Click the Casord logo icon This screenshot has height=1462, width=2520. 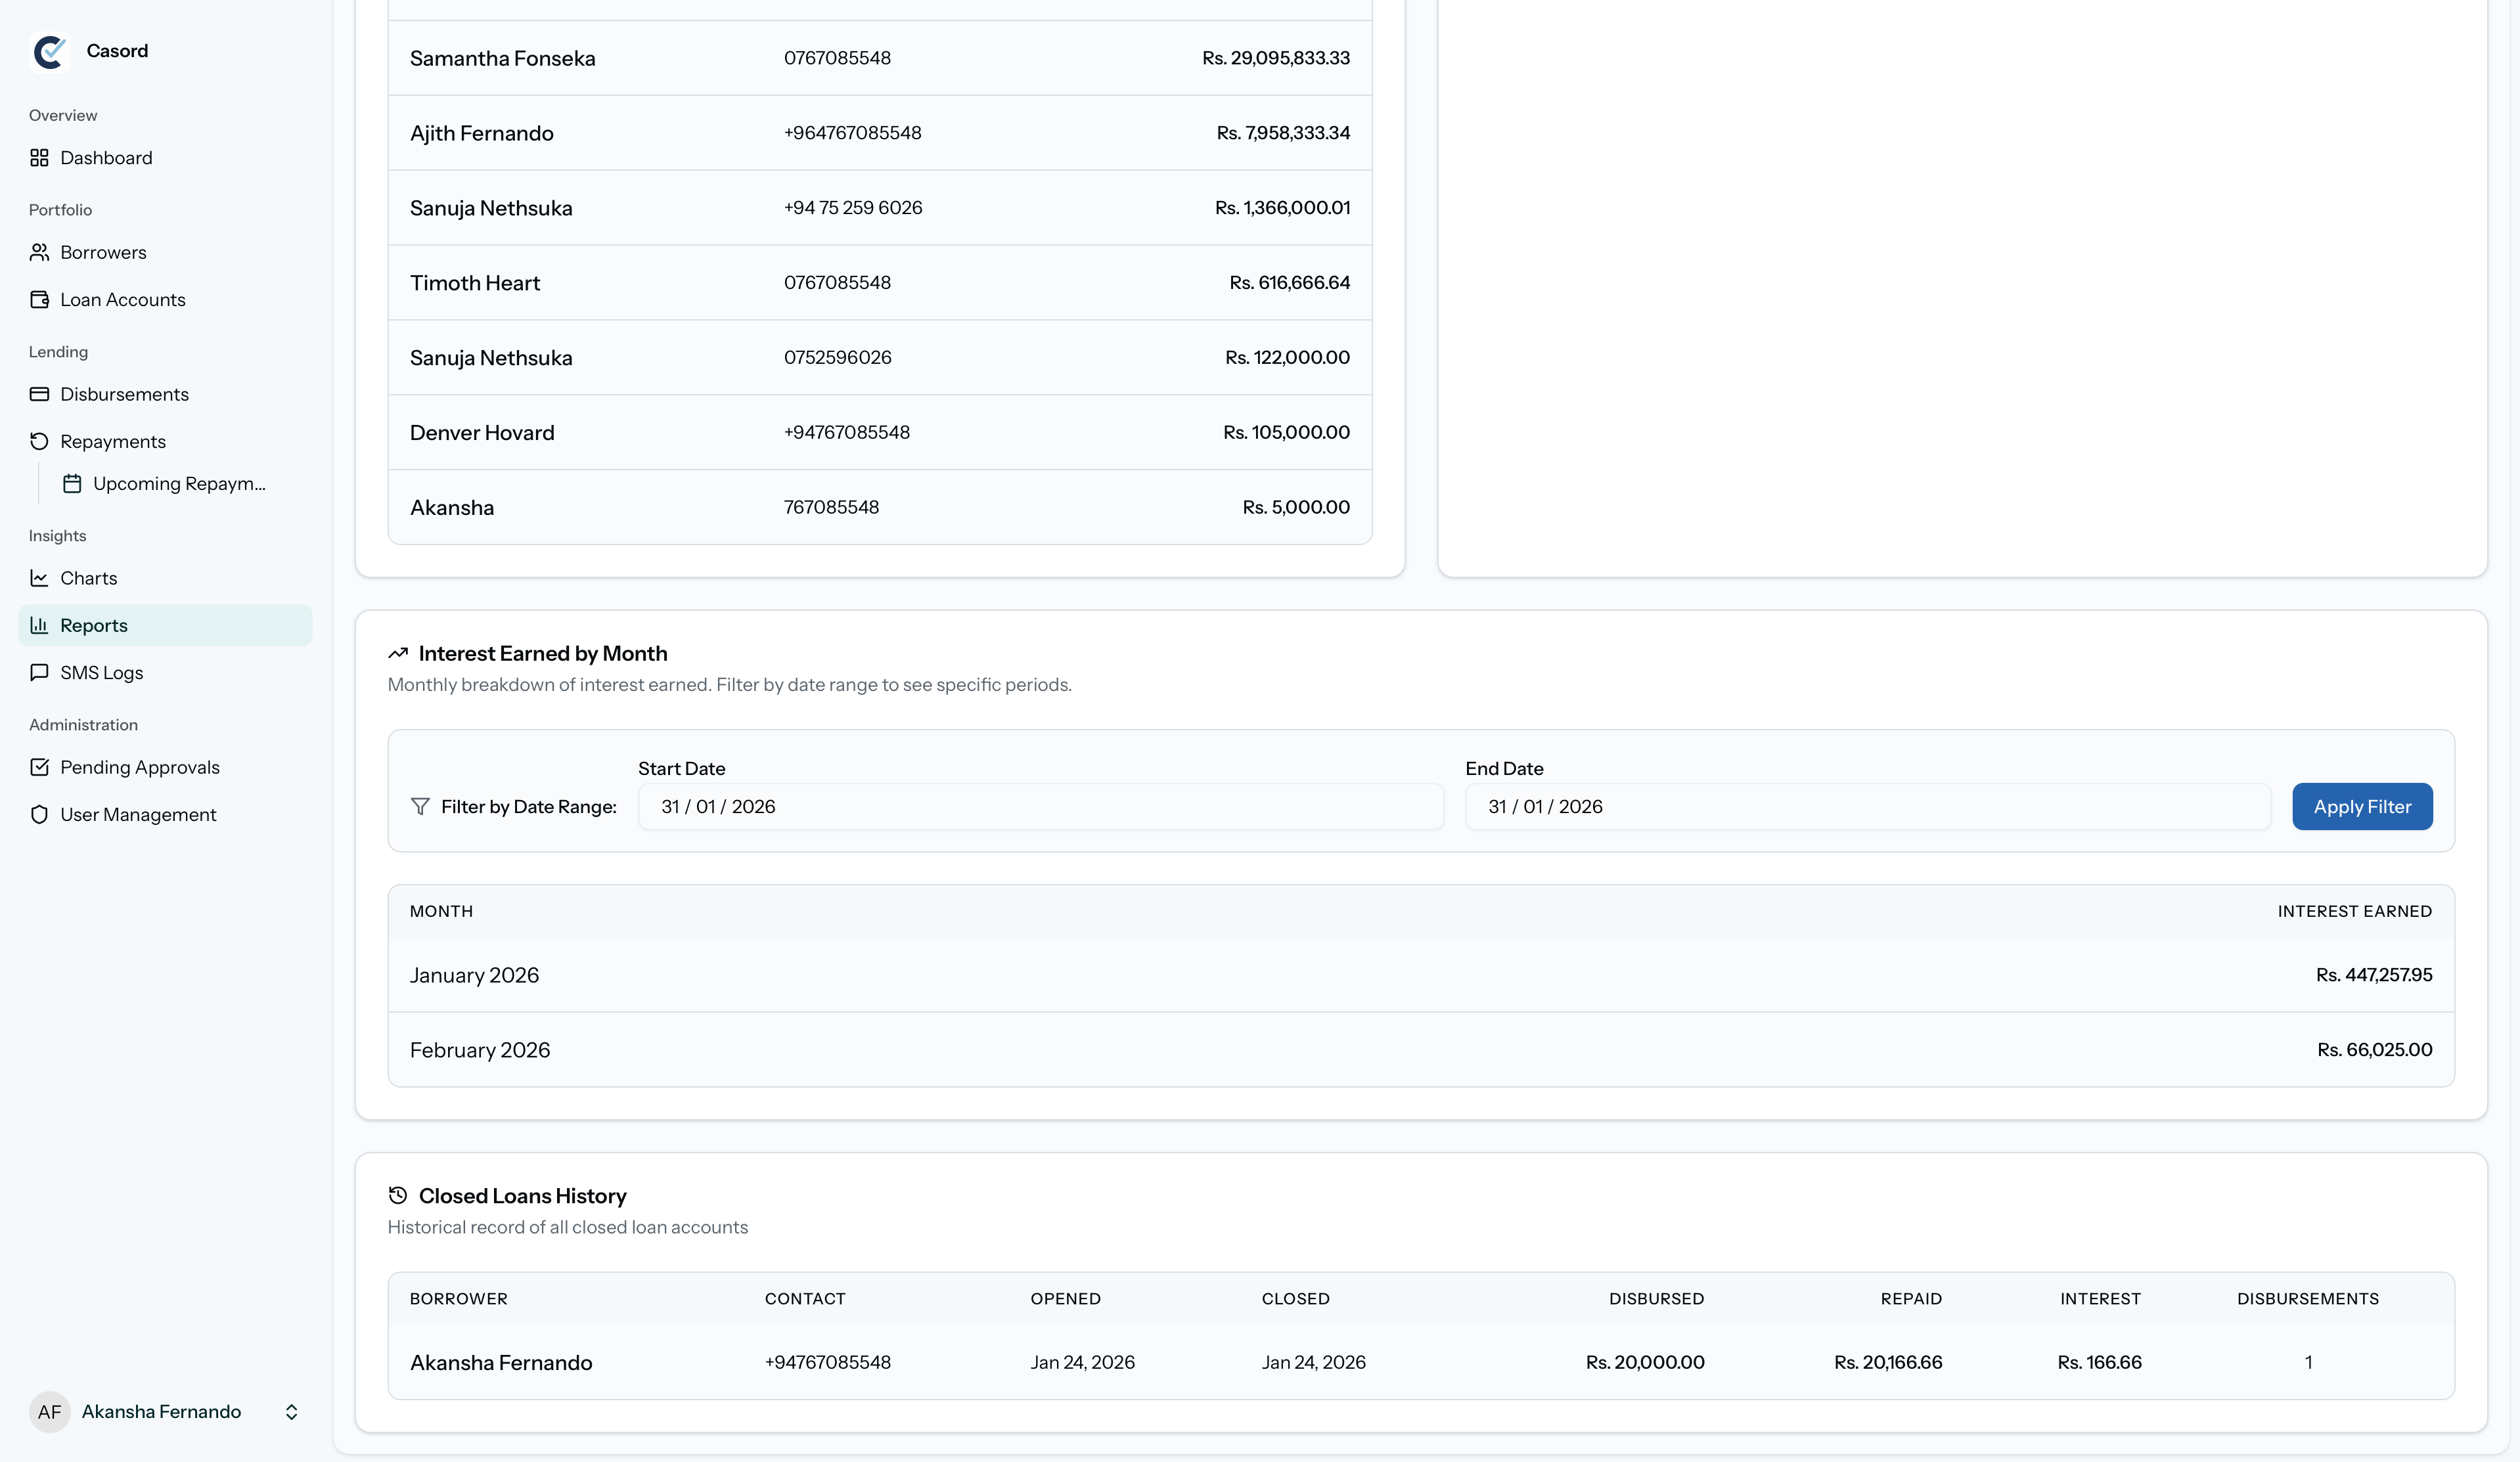(50, 51)
